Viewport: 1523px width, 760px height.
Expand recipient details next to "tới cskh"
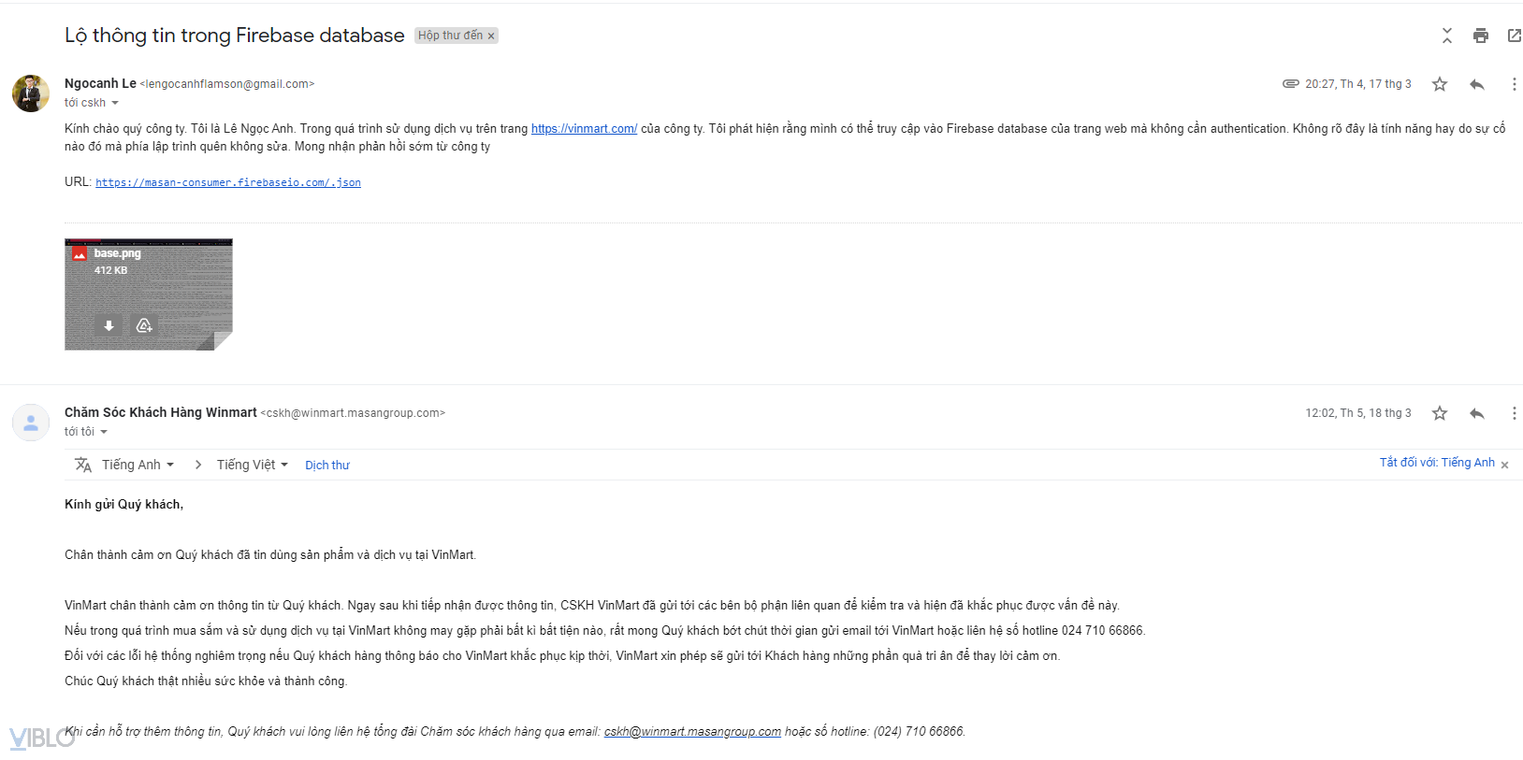[x=115, y=103]
